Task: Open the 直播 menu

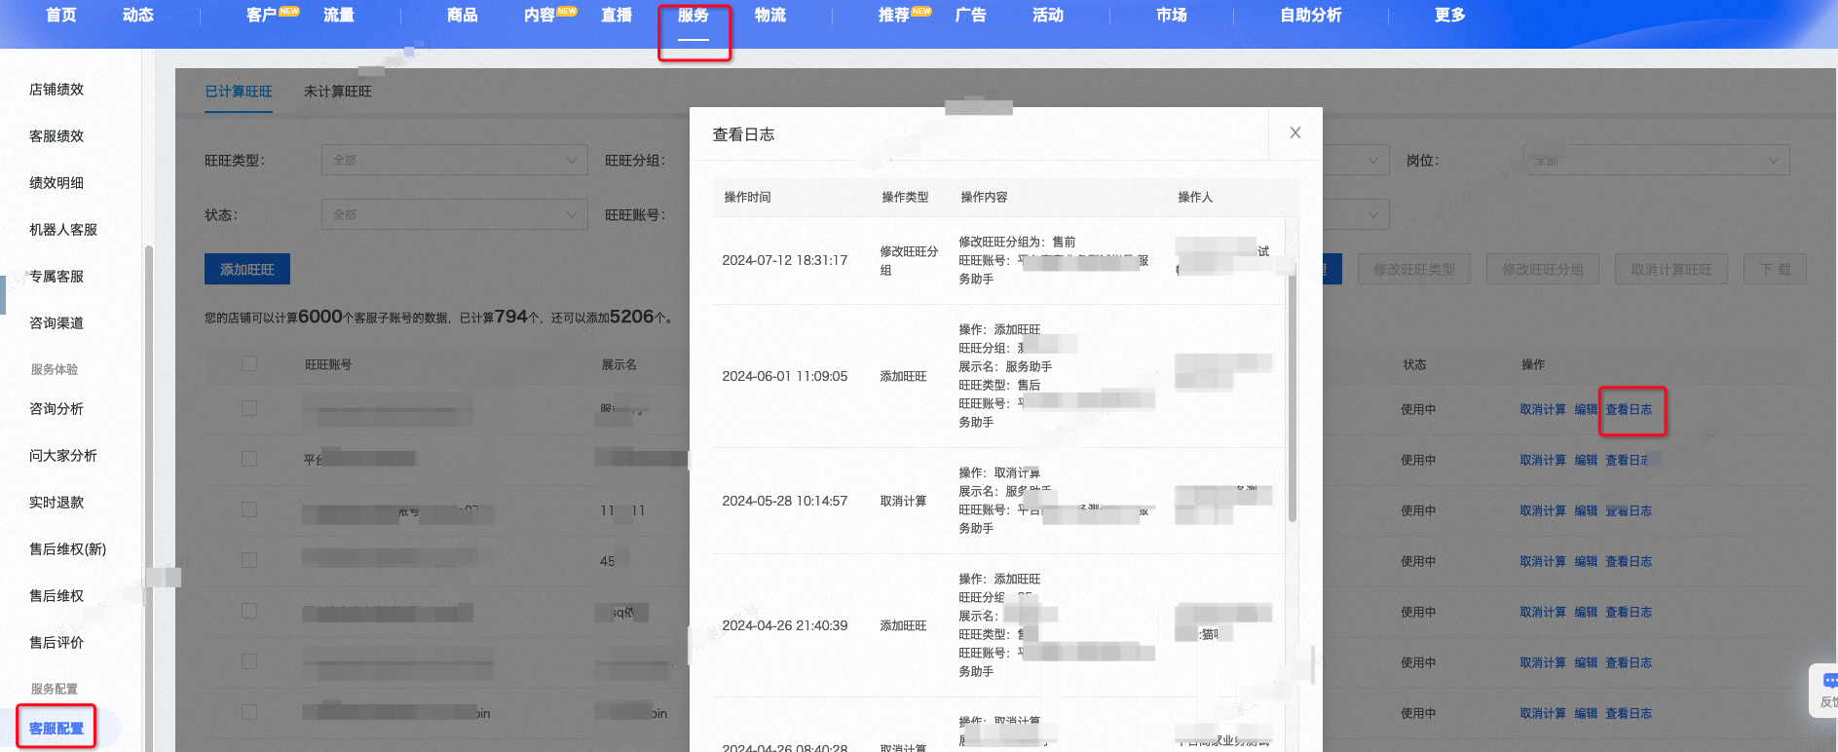Action: [x=617, y=15]
